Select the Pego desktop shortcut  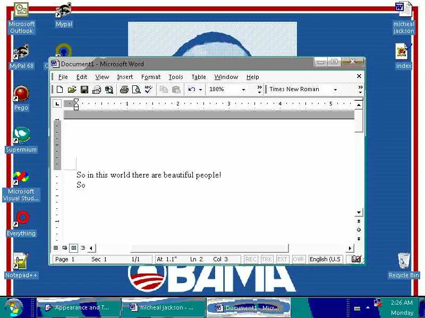point(21,99)
